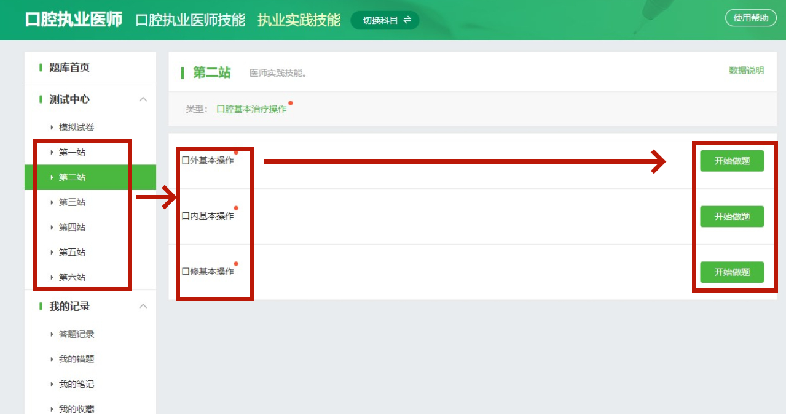The height and width of the screenshot is (414, 786).
Task: Collapse the 我的记录 section chevron
Action: coord(143,306)
